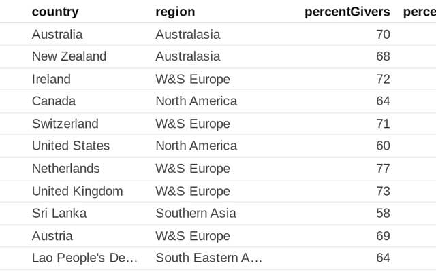Click the Netherlands country cell

tap(66, 169)
